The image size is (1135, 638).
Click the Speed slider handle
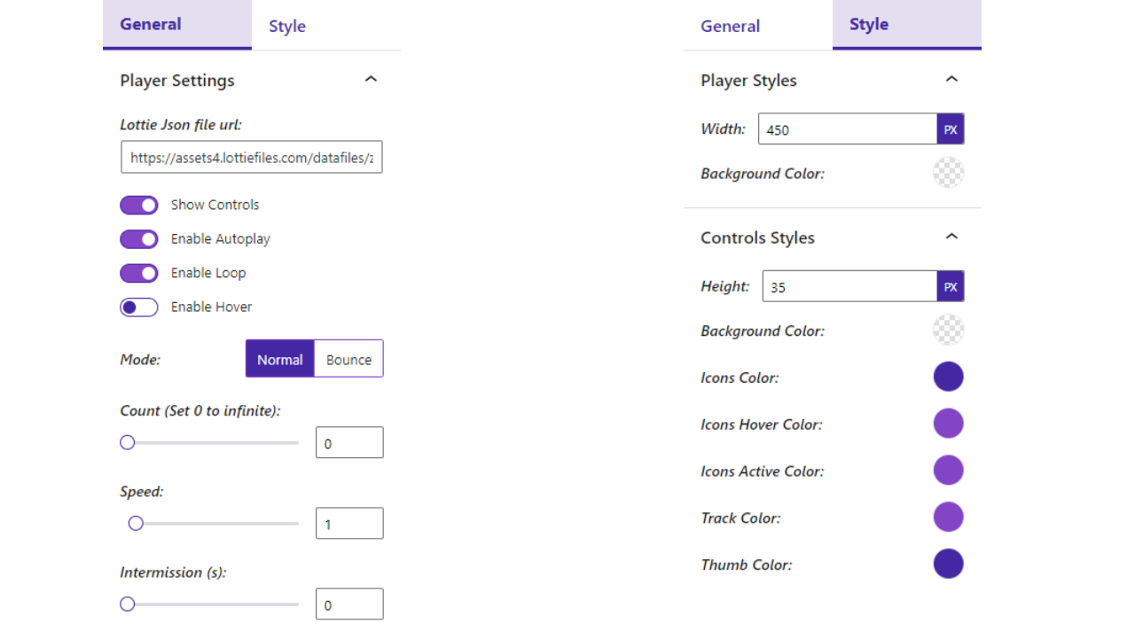click(x=136, y=524)
